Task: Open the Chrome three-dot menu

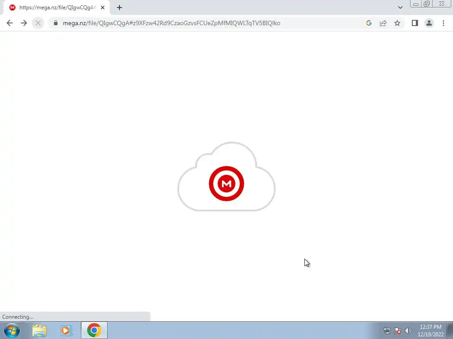Action: [443, 23]
